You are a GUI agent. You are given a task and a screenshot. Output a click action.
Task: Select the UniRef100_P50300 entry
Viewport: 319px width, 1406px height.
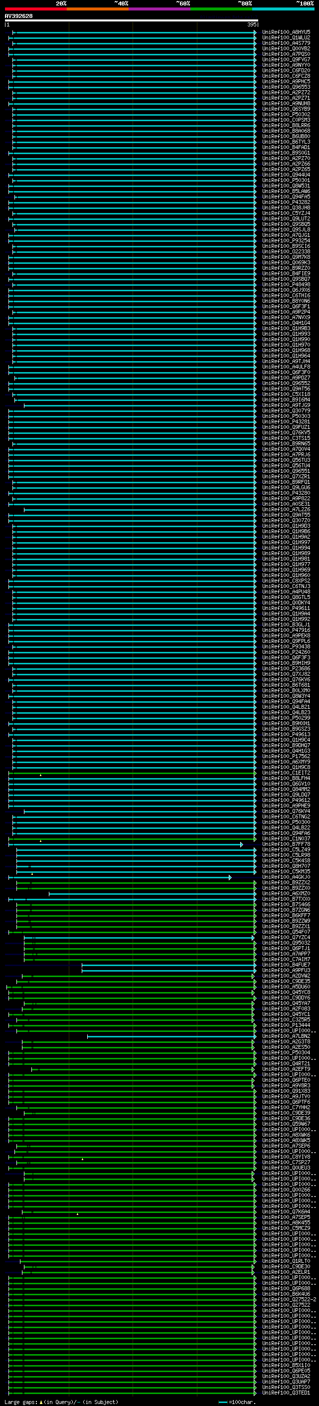[x=286, y=822]
